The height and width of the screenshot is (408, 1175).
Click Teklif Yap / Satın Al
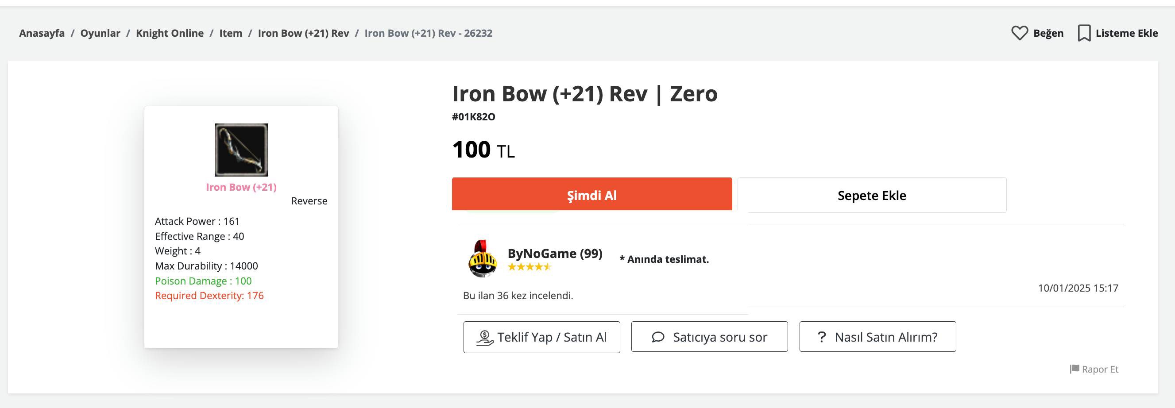(x=541, y=337)
